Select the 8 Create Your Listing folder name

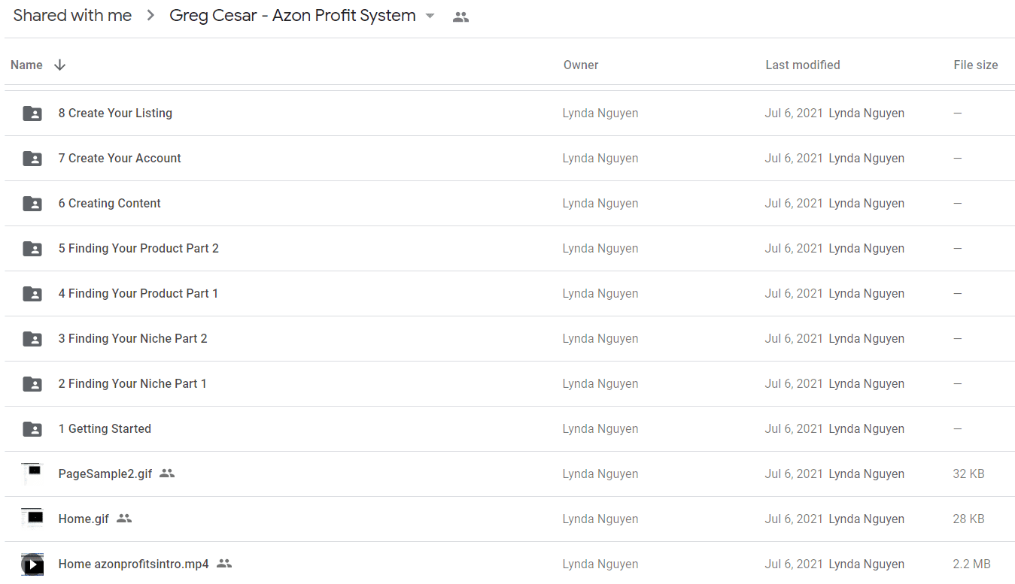click(x=115, y=113)
